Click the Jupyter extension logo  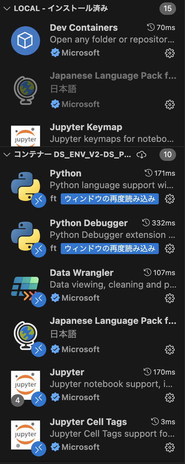(x=26, y=385)
